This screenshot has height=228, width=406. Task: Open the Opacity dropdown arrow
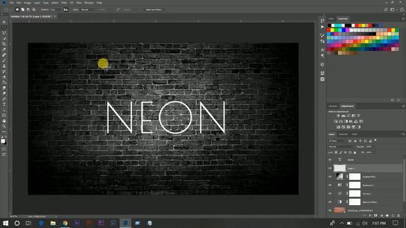tap(375, 146)
